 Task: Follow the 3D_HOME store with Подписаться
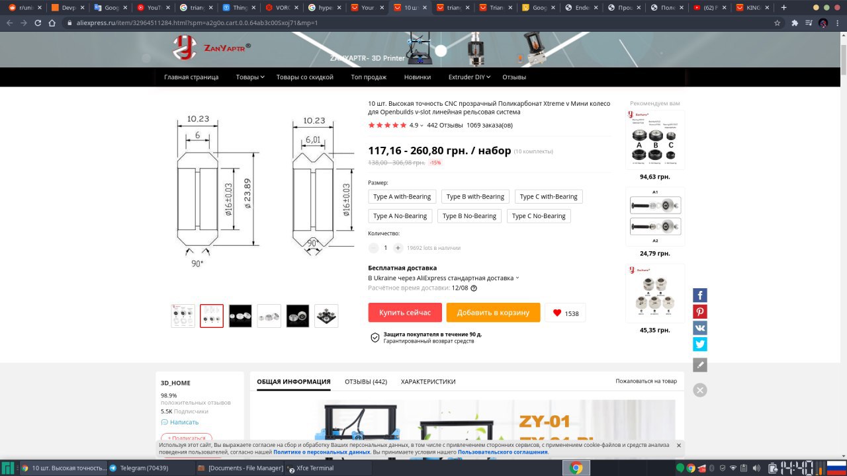coord(187,438)
